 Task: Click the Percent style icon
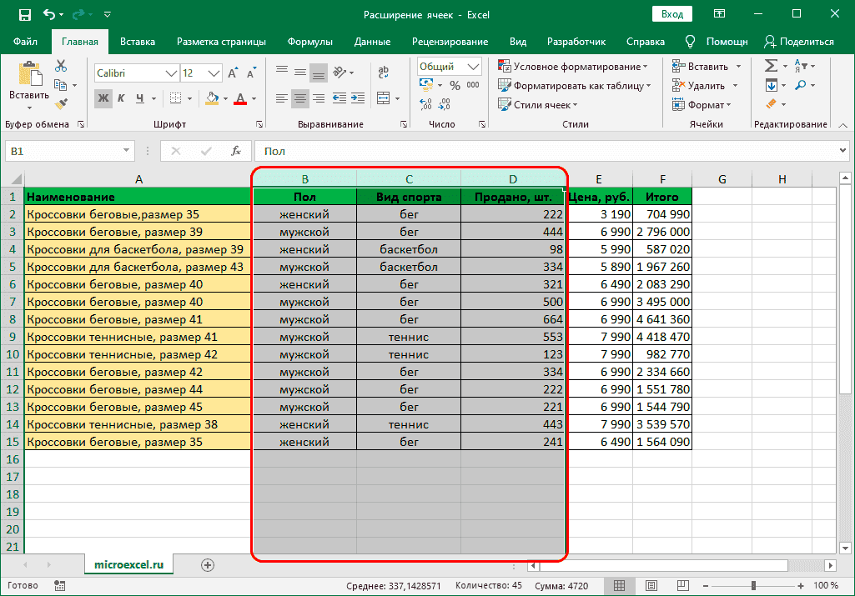[455, 85]
